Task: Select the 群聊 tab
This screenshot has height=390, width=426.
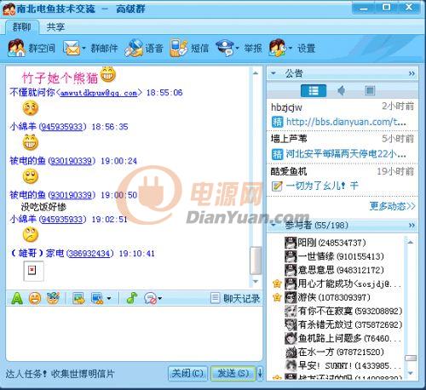Action: pos(21,27)
